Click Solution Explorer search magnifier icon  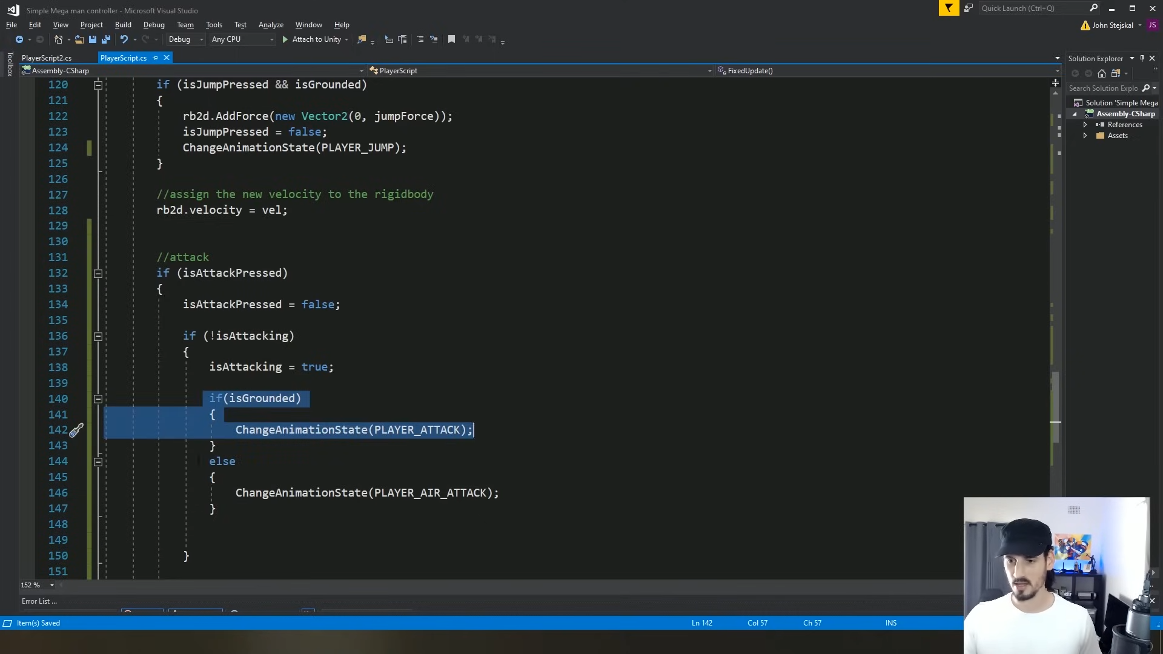(x=1145, y=88)
